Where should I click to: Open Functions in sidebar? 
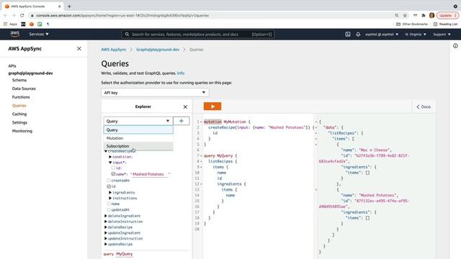[21, 97]
